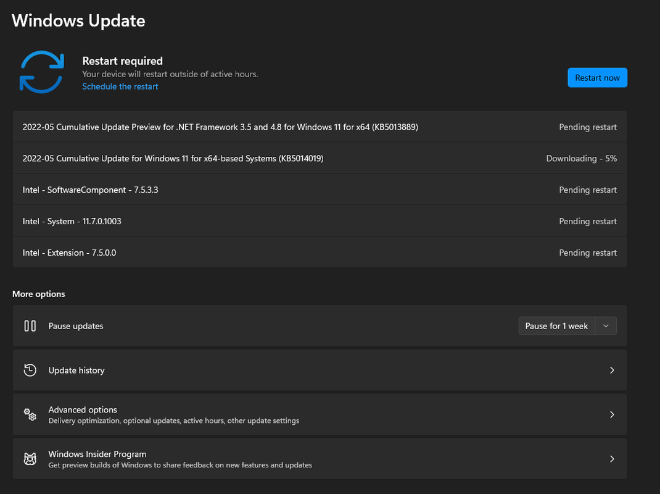The height and width of the screenshot is (494, 660).
Task: Click Pending restart status for KB5013889
Action: (588, 127)
